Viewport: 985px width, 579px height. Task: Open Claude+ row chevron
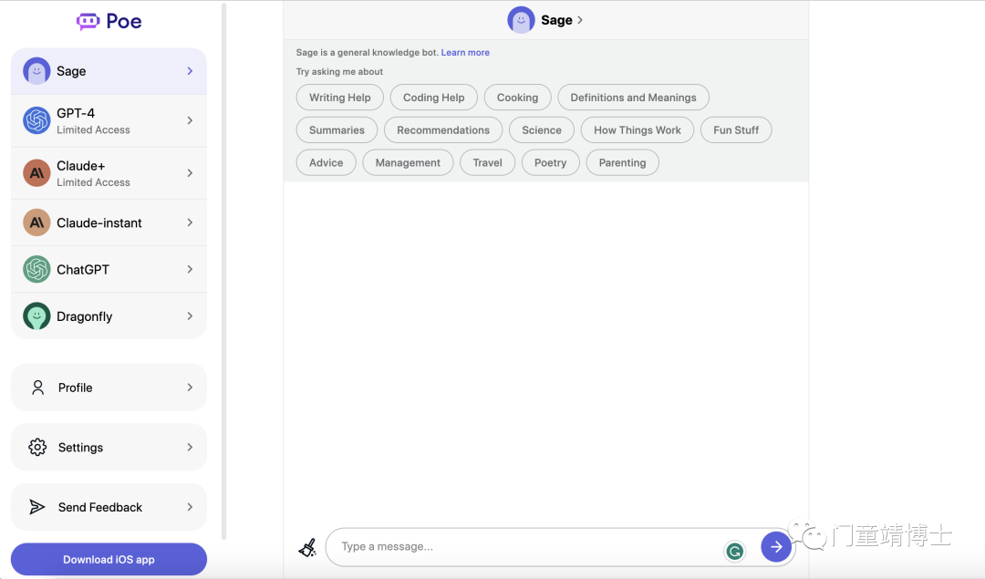190,172
